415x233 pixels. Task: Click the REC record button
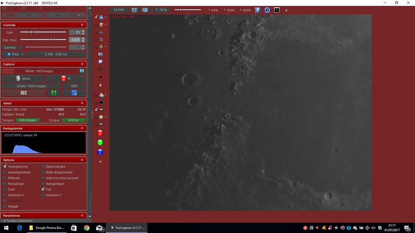(x=24, y=93)
